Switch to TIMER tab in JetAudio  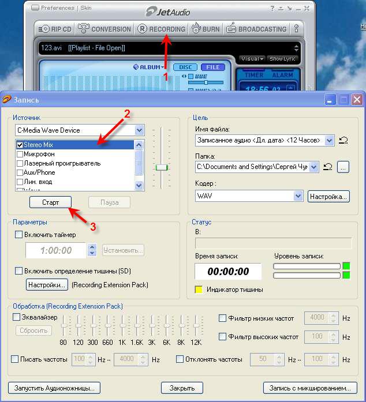(254, 75)
